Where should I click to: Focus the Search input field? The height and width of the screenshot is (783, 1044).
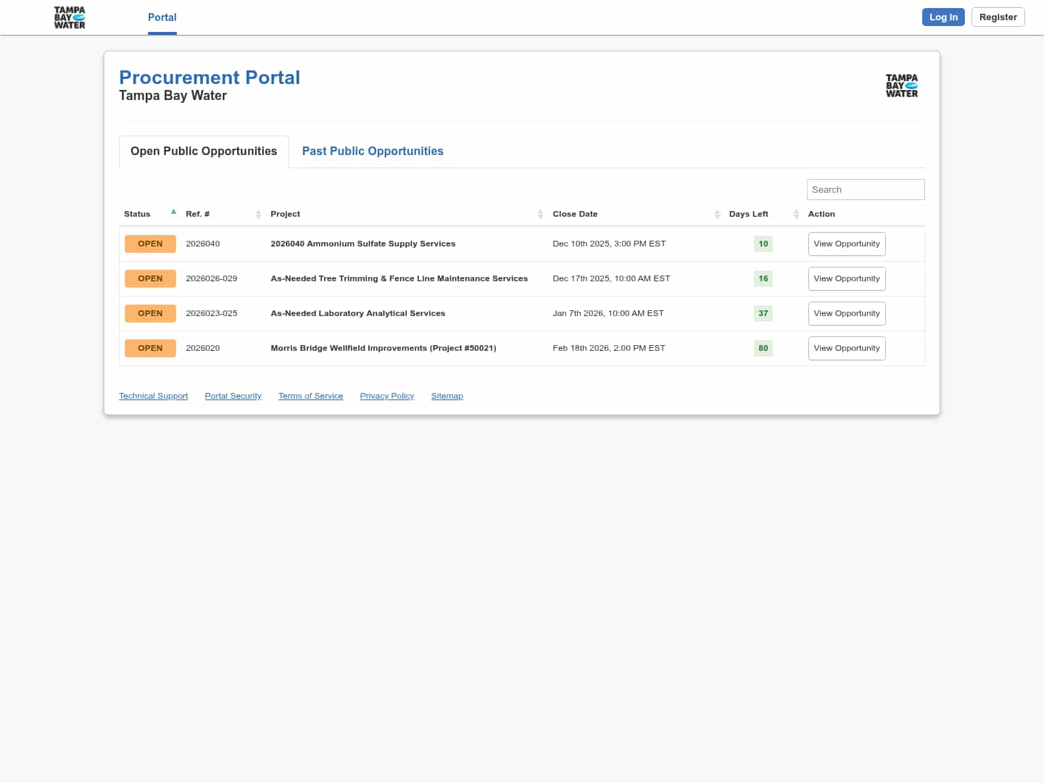click(865, 189)
